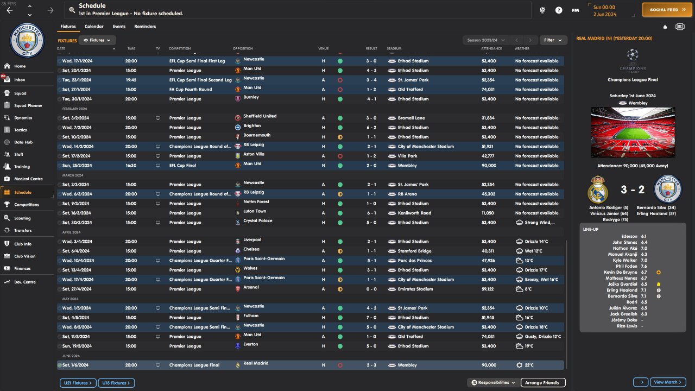Open the Season 2023/24 dropdown
The height and width of the screenshot is (391, 695).
pyautogui.click(x=486, y=40)
